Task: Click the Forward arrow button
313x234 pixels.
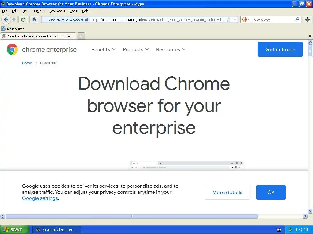Action: pyautogui.click(x=13, y=19)
